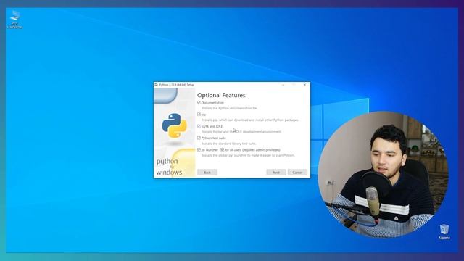Uncheck the pip feature checkbox
This screenshot has width=464, height=261.
pyautogui.click(x=199, y=115)
